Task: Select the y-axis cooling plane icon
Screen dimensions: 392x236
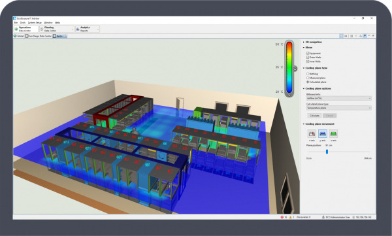Action: (x=323, y=133)
